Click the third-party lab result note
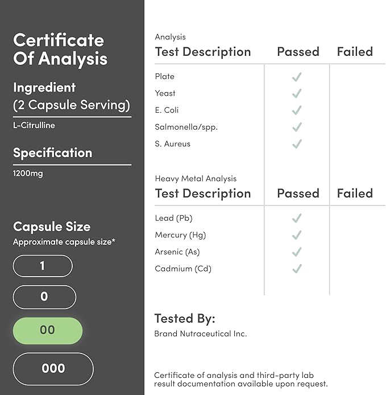Viewport: 386px width, 395px height. (241, 380)
